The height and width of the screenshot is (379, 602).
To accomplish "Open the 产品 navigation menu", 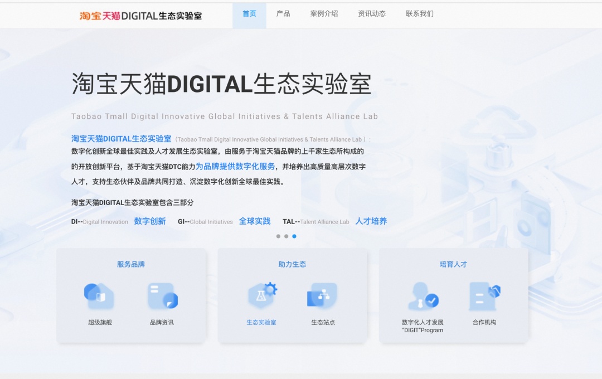I will click(283, 14).
